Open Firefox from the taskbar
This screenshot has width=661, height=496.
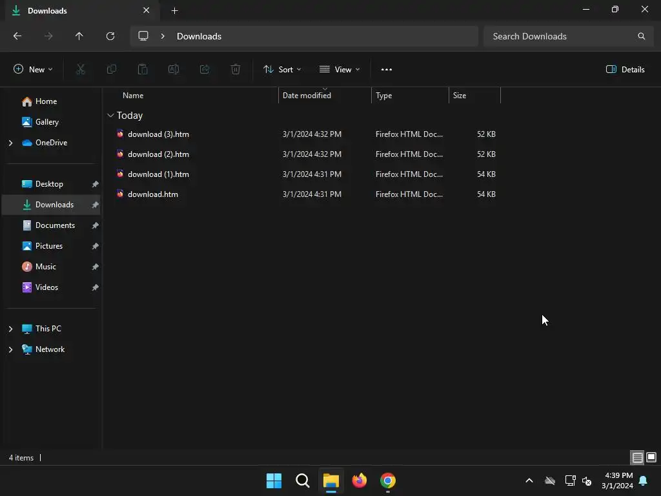(359, 480)
